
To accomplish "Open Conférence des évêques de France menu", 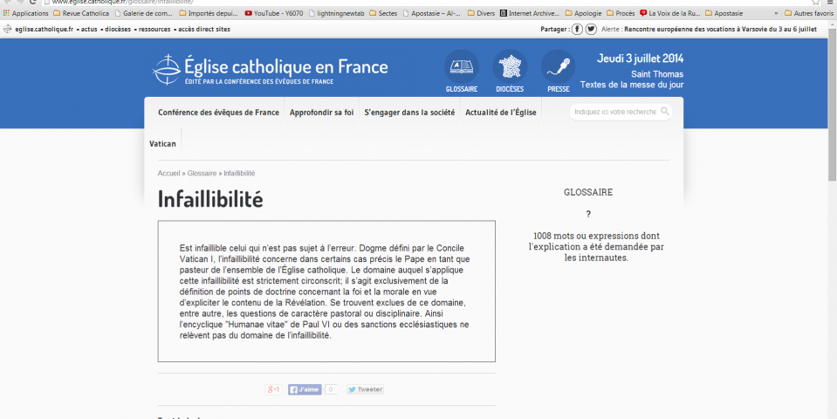I will click(218, 113).
